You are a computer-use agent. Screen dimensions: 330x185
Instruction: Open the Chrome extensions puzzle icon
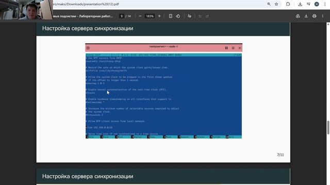[288, 4]
